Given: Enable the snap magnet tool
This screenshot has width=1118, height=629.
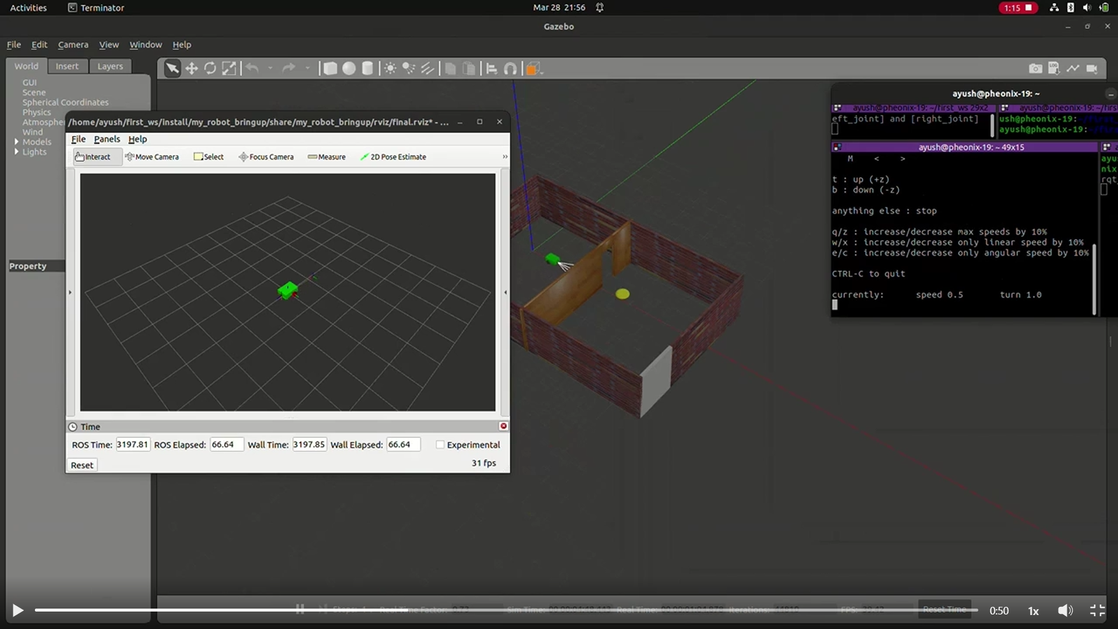Looking at the screenshot, I should pos(510,69).
